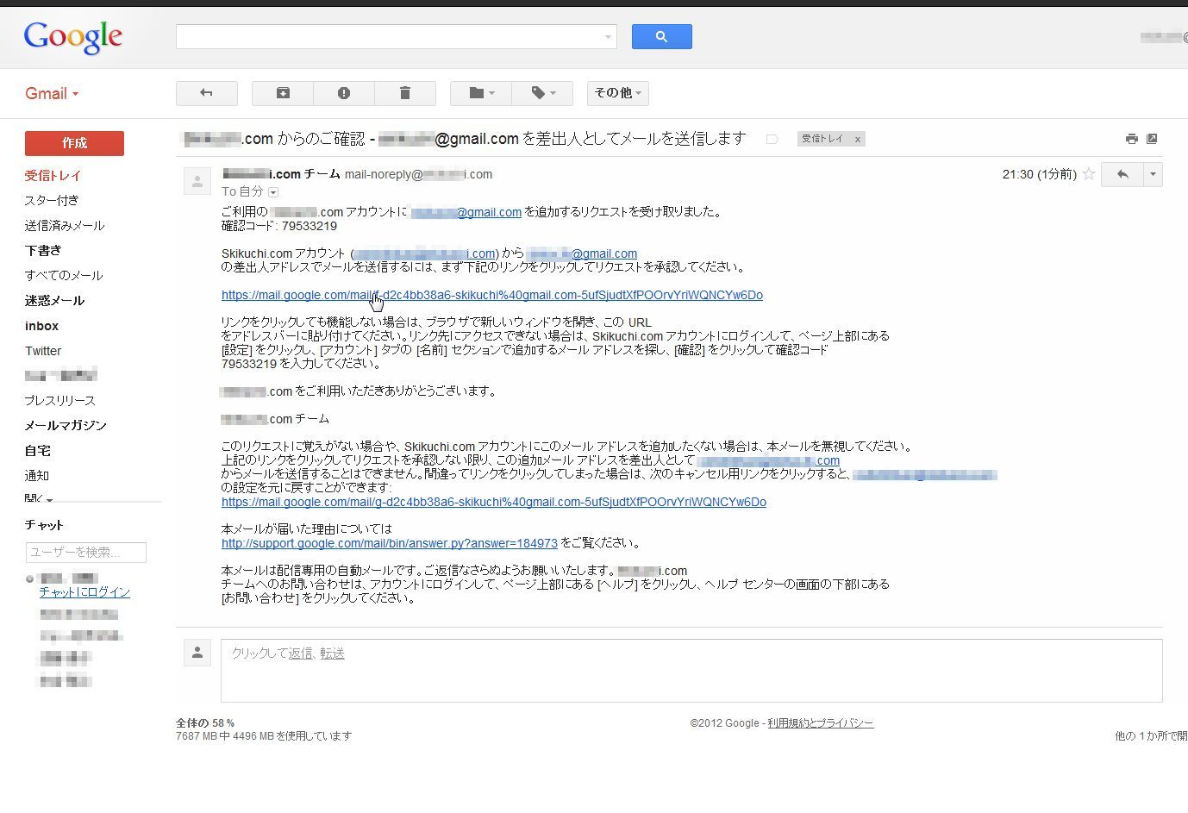This screenshot has width=1188, height=813.
Task: Toggle the importance marker beside subject
Action: (x=772, y=139)
